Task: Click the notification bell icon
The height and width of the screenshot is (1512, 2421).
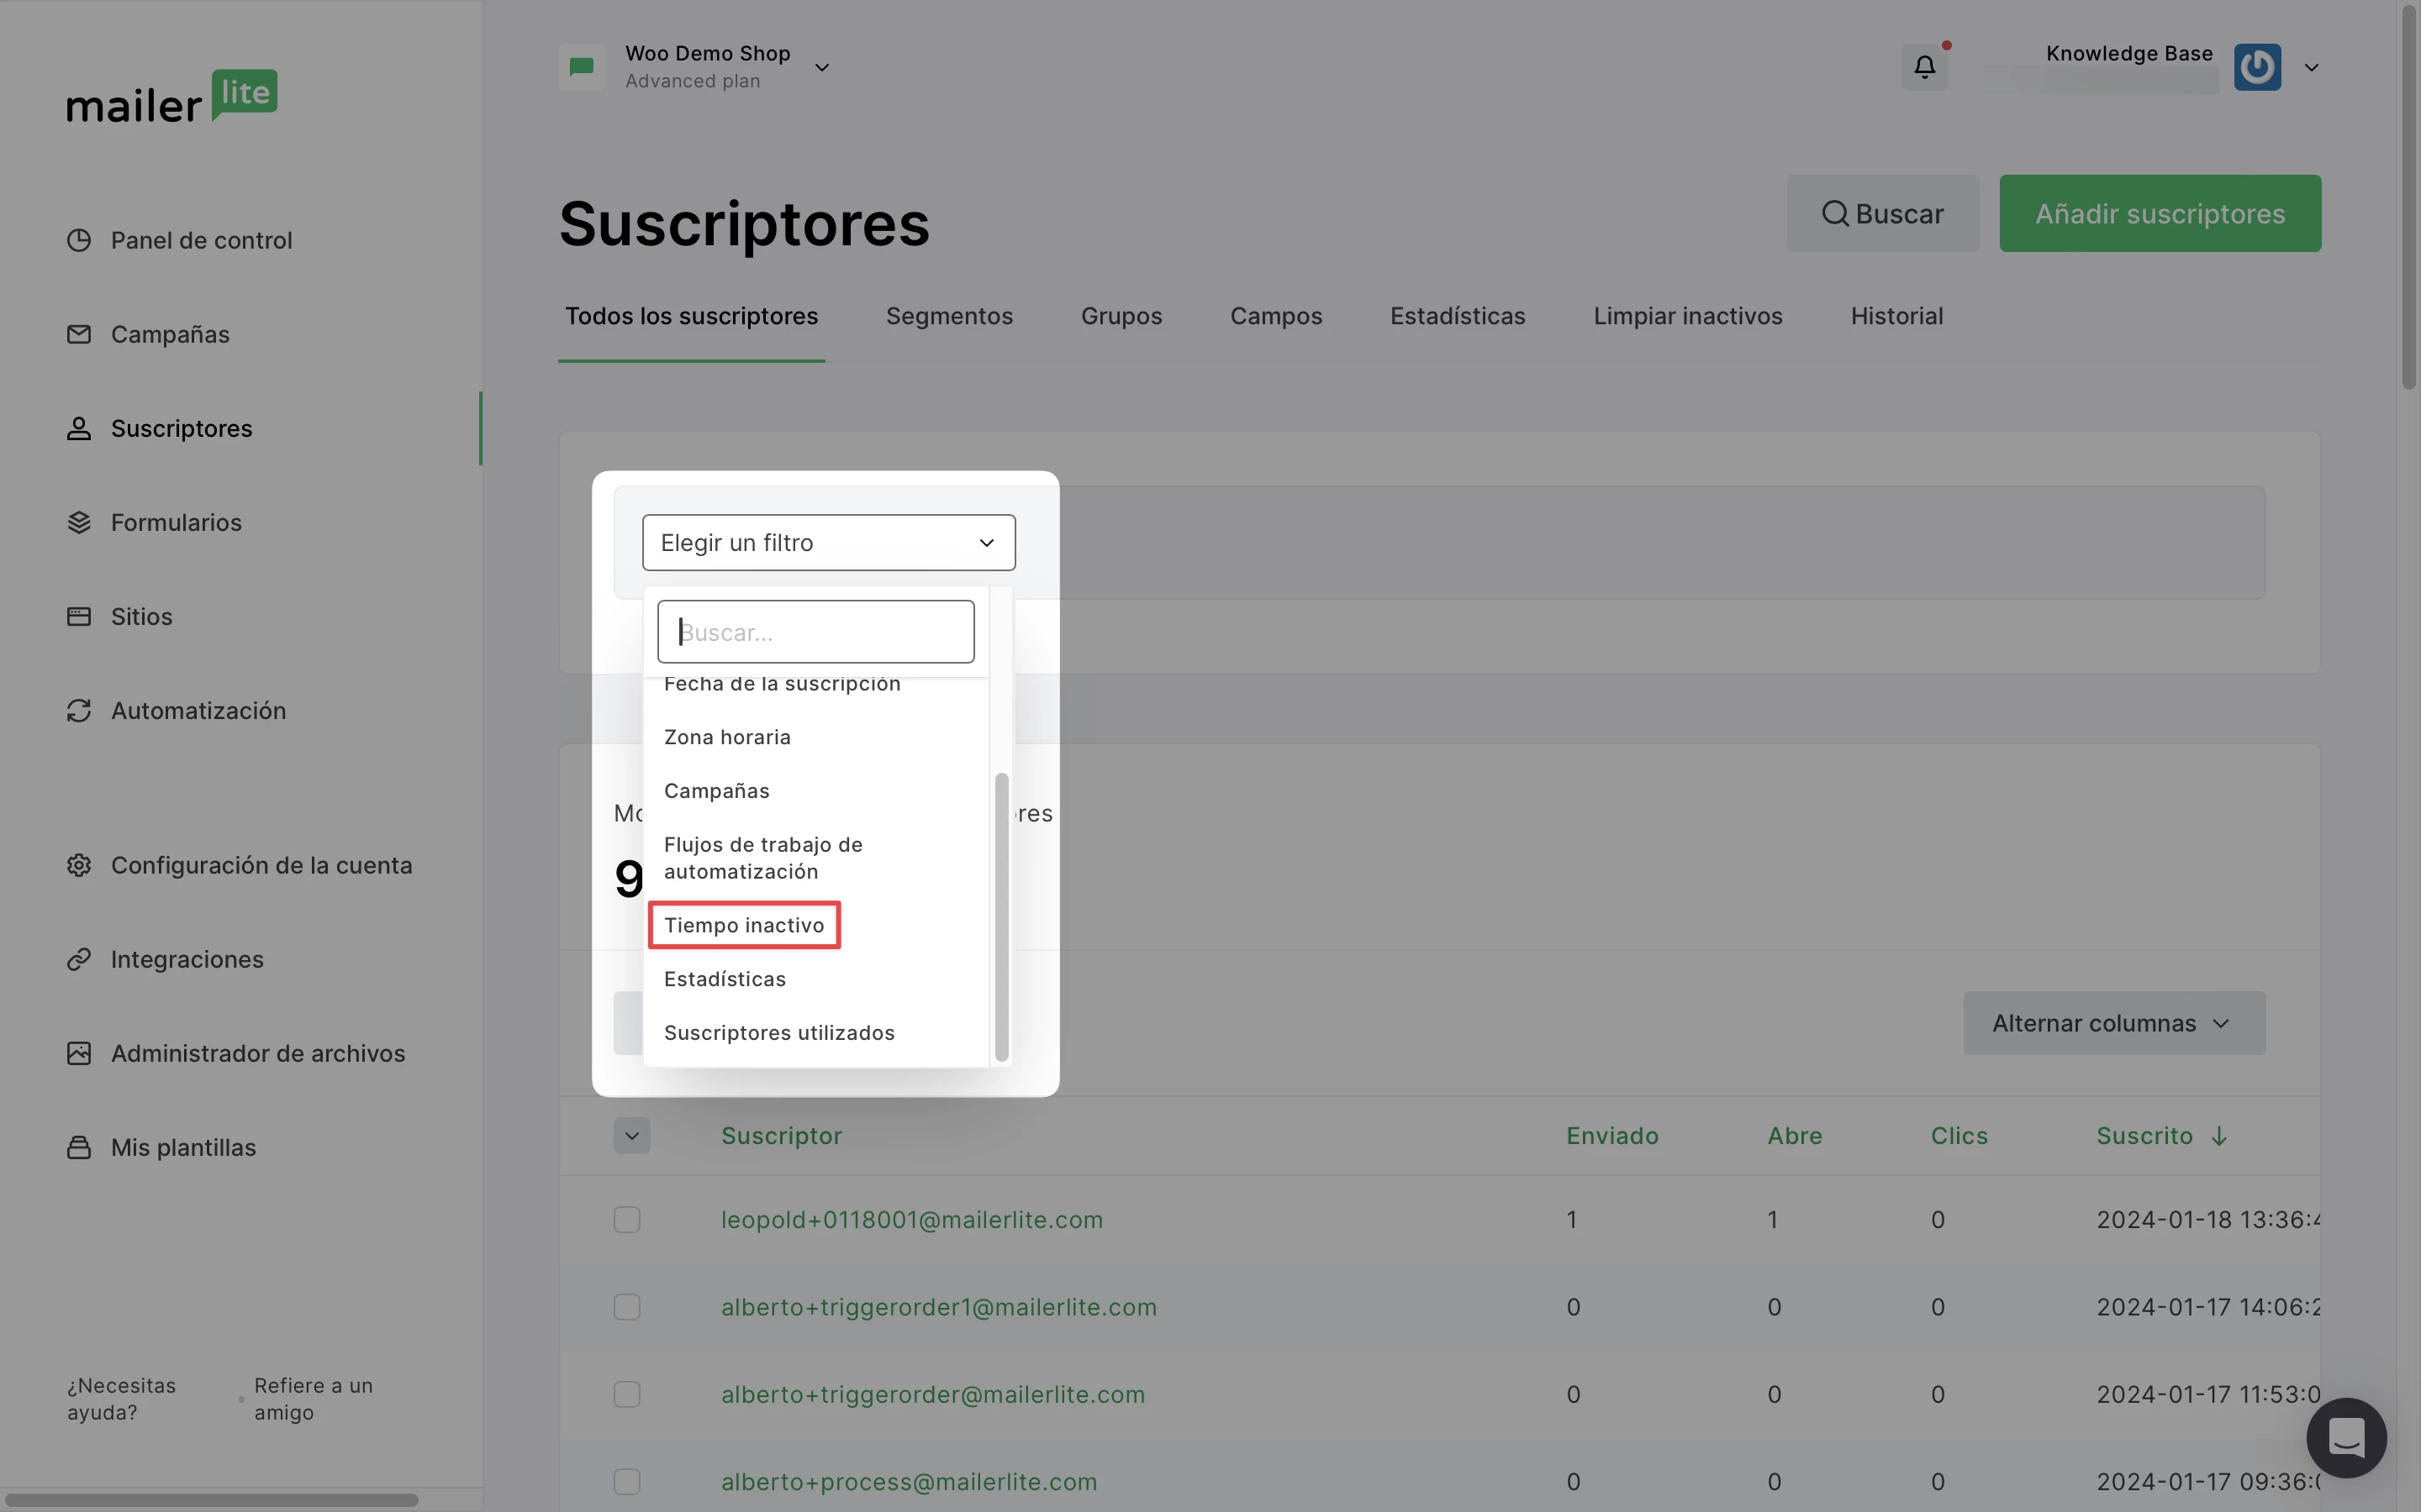Action: pyautogui.click(x=1924, y=67)
